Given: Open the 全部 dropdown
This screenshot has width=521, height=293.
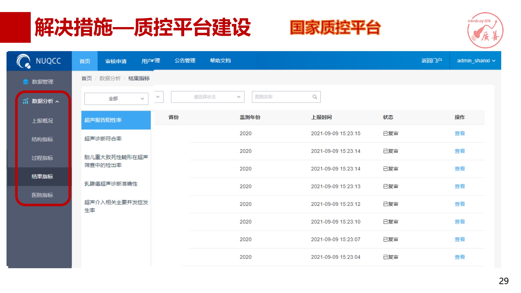Looking at the screenshot, I should tap(116, 99).
